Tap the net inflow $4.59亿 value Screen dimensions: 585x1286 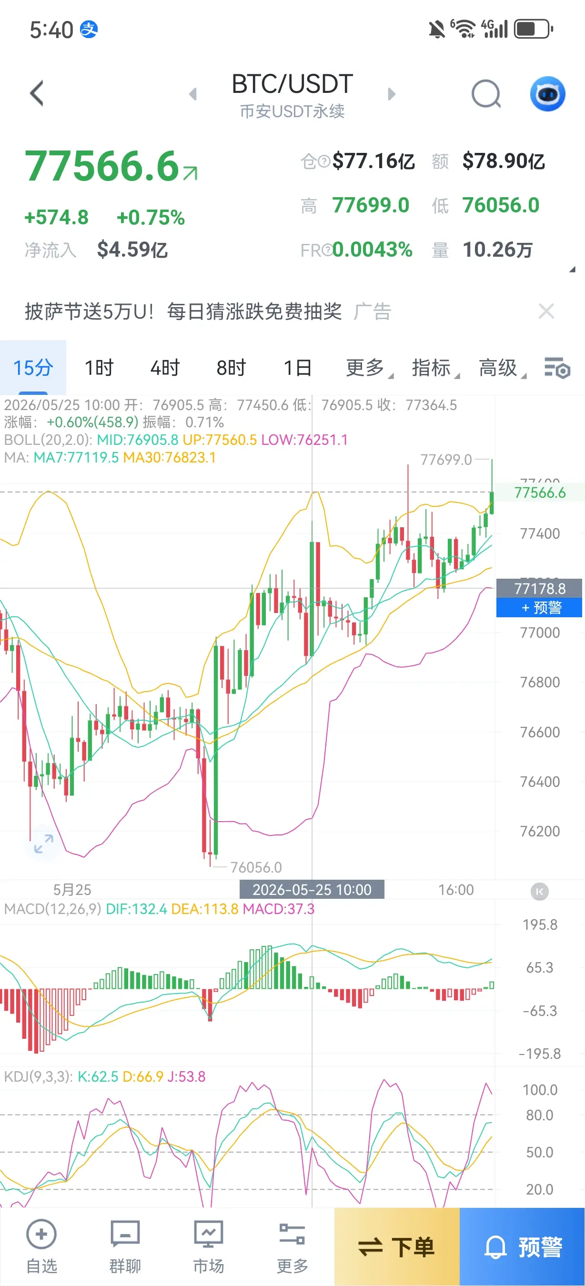132,250
